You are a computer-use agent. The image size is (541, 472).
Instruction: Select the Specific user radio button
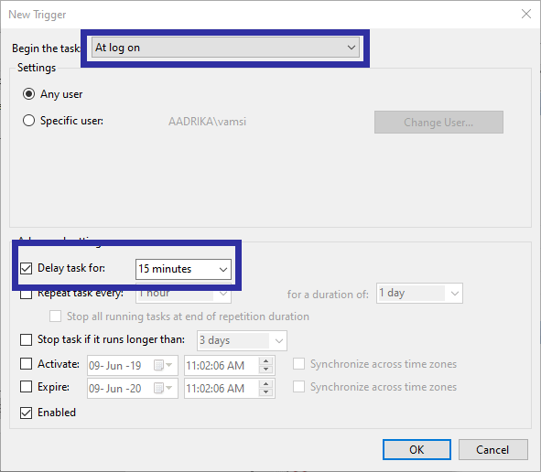coord(28,121)
